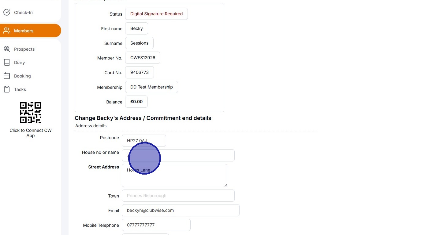The height and width of the screenshot is (235, 421).
Task: Click the 'Click to Connect CW App' link
Action: click(x=31, y=133)
